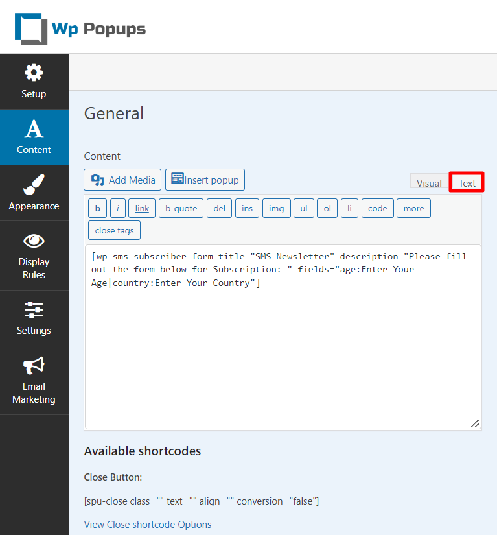Image resolution: width=497 pixels, height=535 pixels.
Task: Select the Content sidebar section
Action: point(34,137)
